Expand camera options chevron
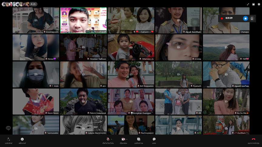262x147 pixels. point(127,139)
